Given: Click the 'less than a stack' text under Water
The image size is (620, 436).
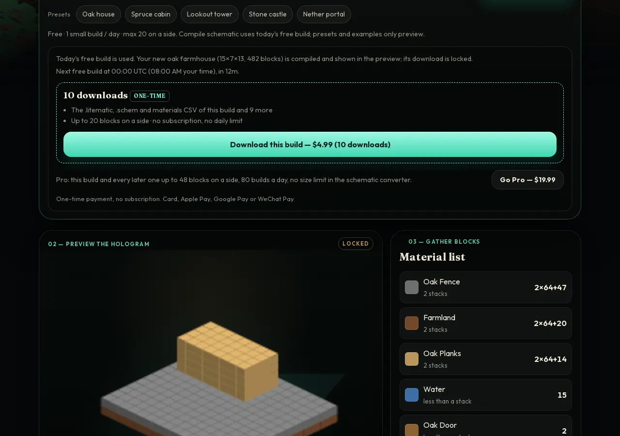Looking at the screenshot, I should click(x=447, y=401).
